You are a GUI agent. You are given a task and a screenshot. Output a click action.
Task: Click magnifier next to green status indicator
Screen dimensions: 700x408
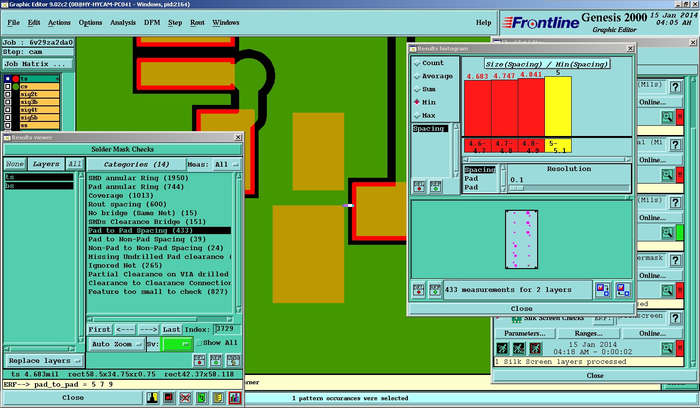[x=667, y=233]
